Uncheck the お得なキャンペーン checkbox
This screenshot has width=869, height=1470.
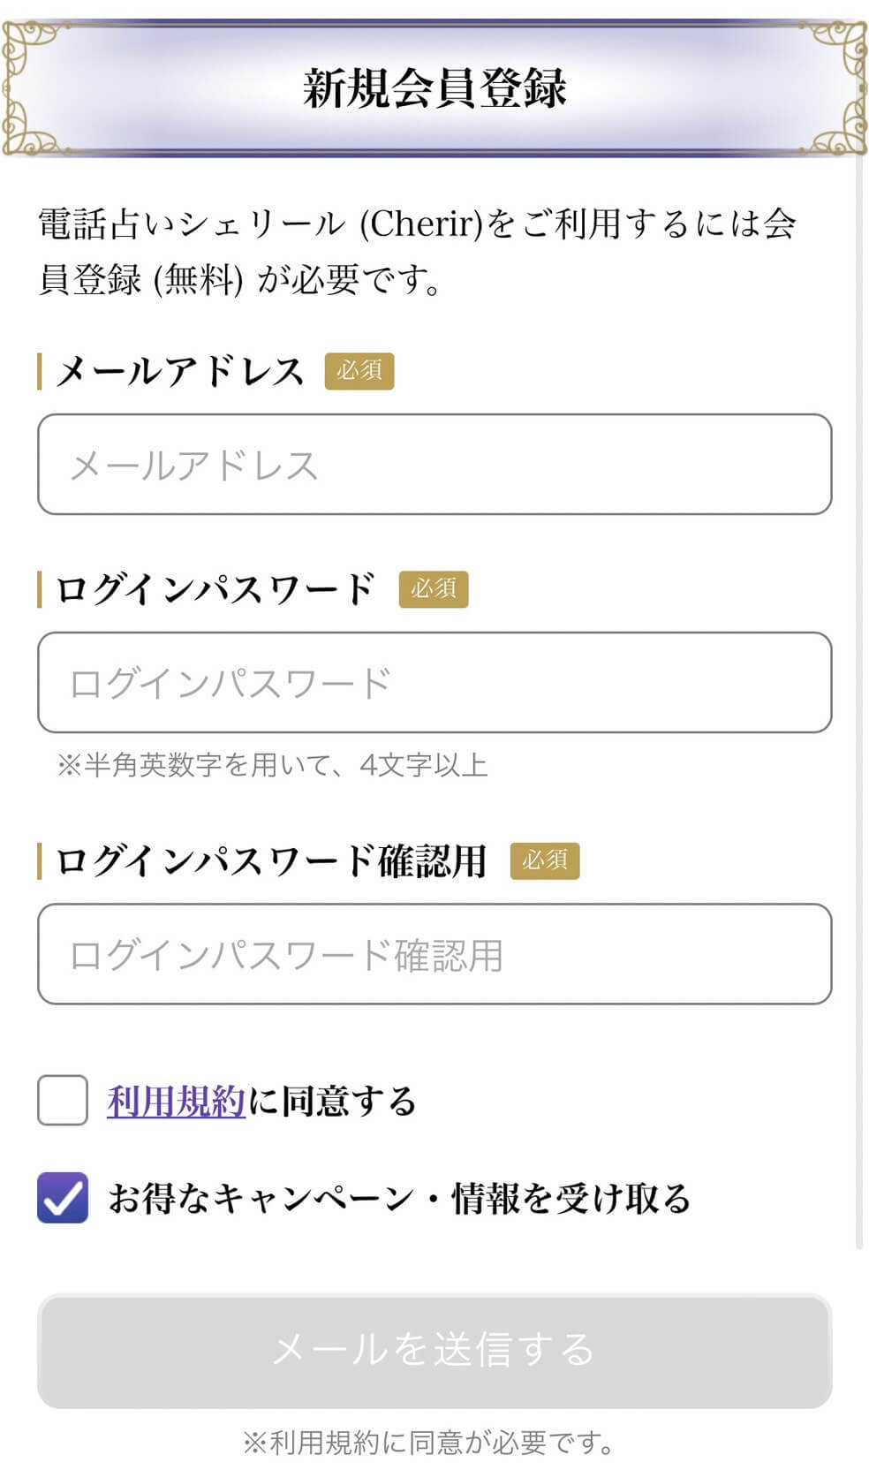coord(63,1198)
